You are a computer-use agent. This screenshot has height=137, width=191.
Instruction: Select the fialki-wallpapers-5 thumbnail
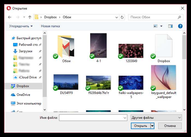coord(131,83)
